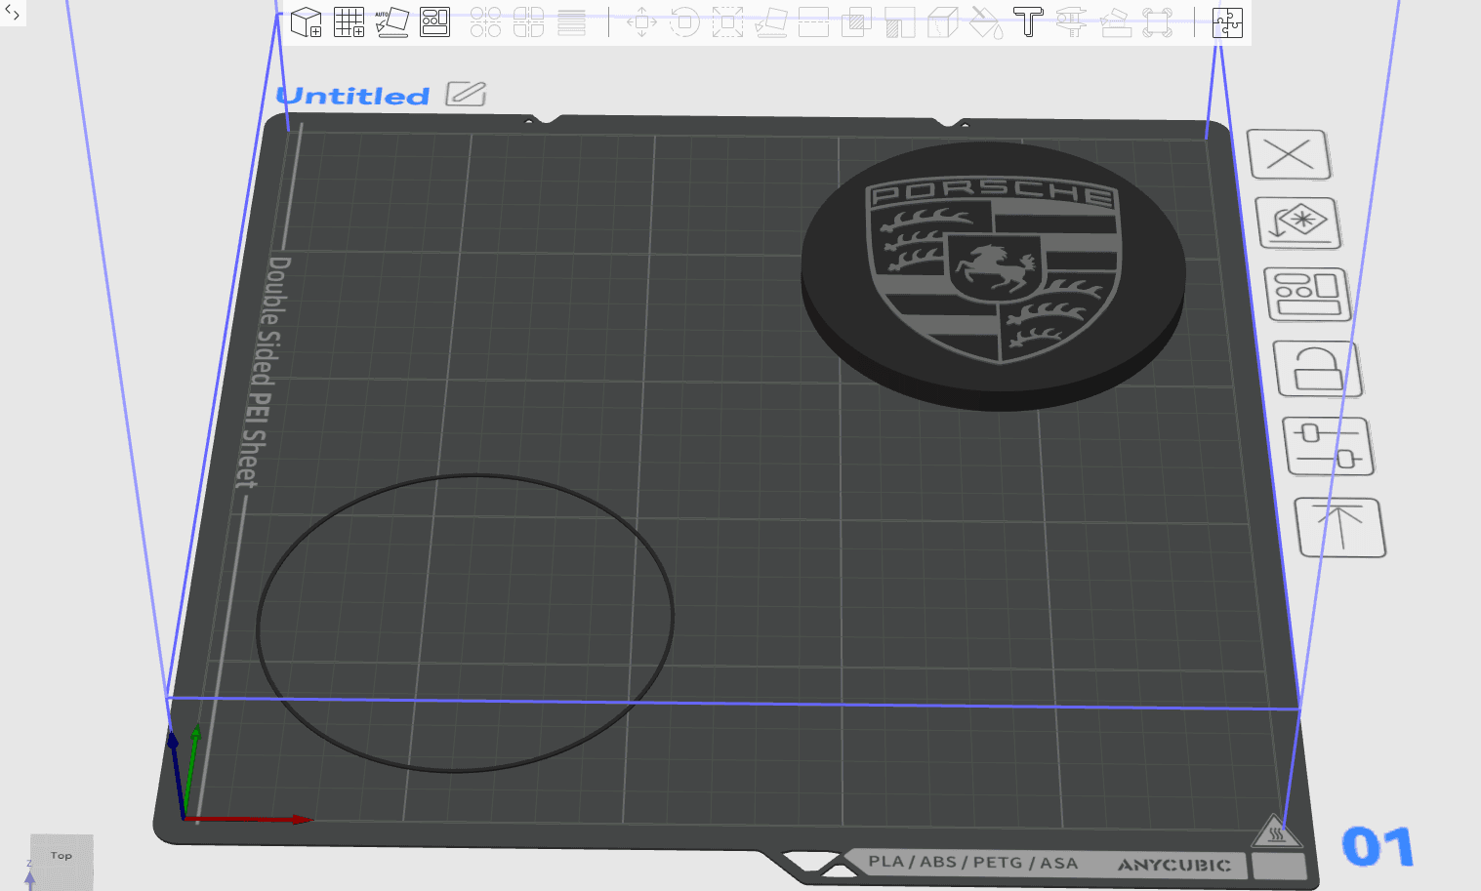
Task: Click the move plate to front arrow icon
Action: tap(1339, 527)
